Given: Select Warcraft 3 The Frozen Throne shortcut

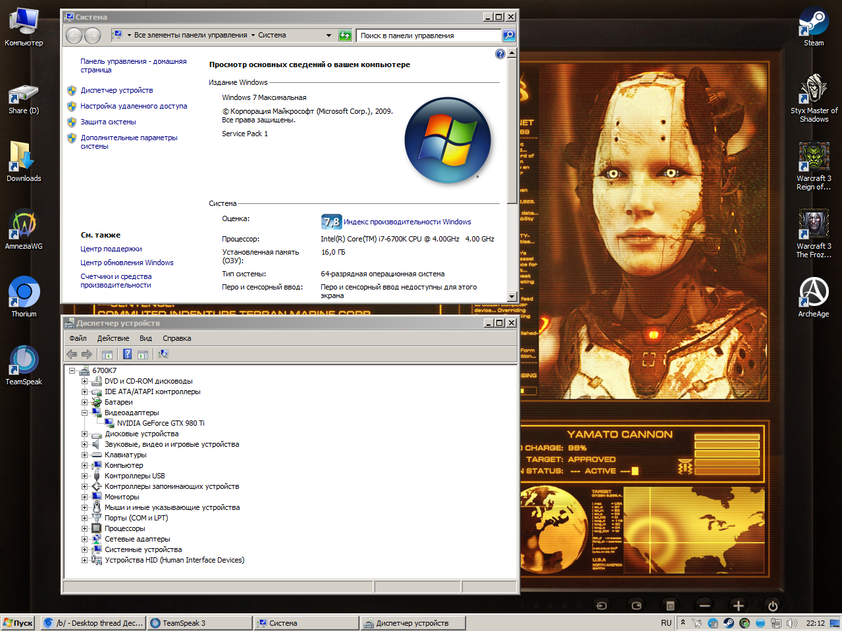Looking at the screenshot, I should coord(814,234).
